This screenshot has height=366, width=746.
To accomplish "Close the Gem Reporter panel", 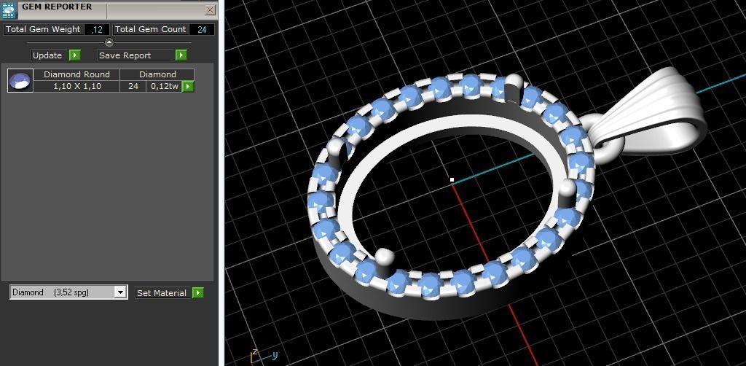I will 211,9.
